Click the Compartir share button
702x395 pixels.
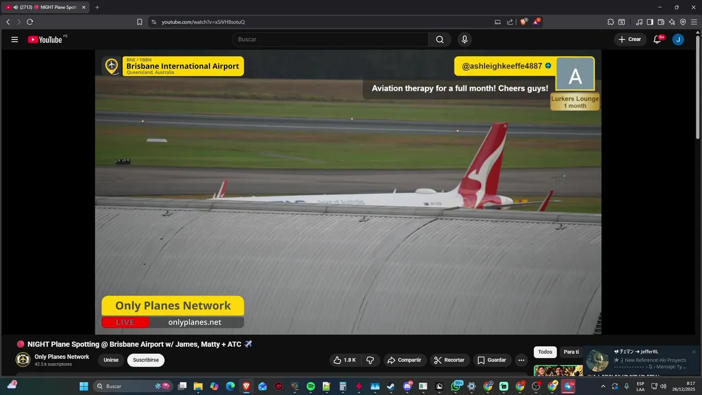point(404,360)
